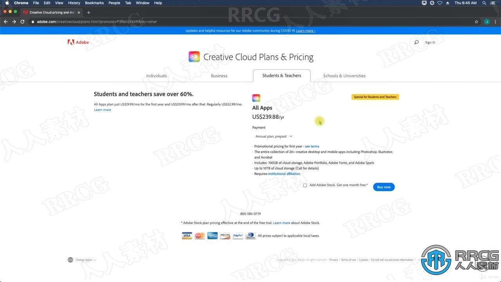The width and height of the screenshot is (501, 282).
Task: Click the Special for Students and Teachers badge
Action: click(x=375, y=97)
